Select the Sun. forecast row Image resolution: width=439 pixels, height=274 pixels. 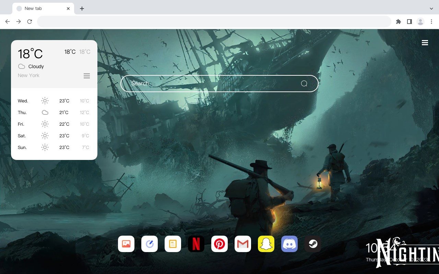54,147
